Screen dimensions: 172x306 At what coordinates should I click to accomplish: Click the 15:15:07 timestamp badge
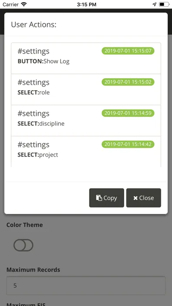coord(128,51)
